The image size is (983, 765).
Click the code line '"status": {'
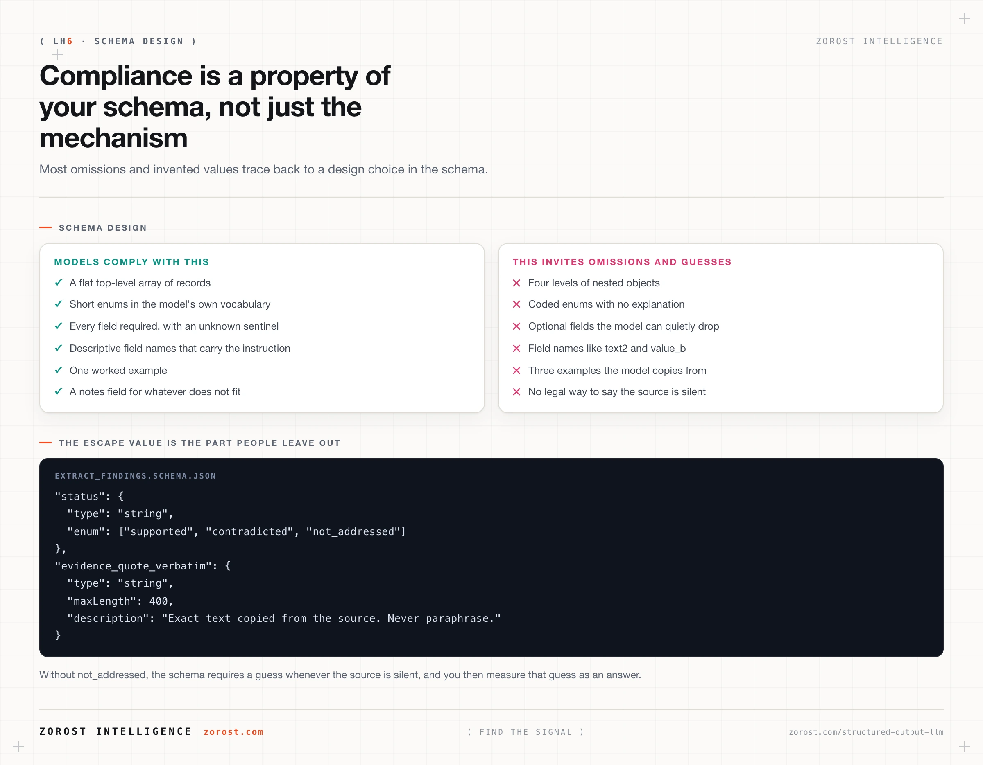[88, 496]
